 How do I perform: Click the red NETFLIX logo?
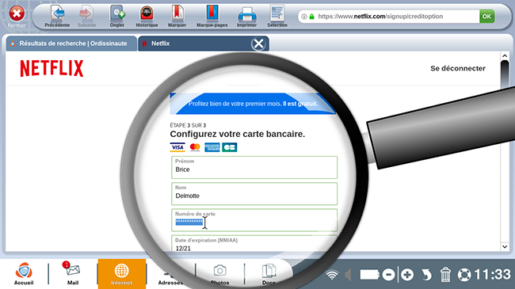(x=51, y=68)
